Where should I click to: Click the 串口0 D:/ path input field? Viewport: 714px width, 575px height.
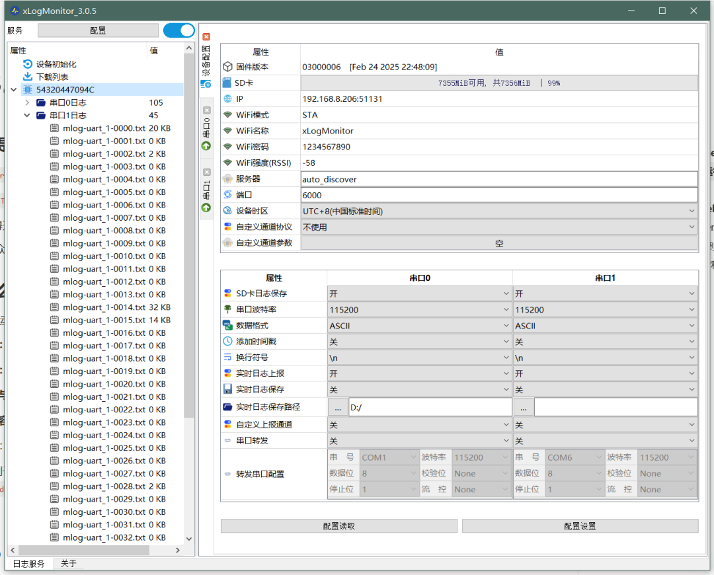click(430, 407)
